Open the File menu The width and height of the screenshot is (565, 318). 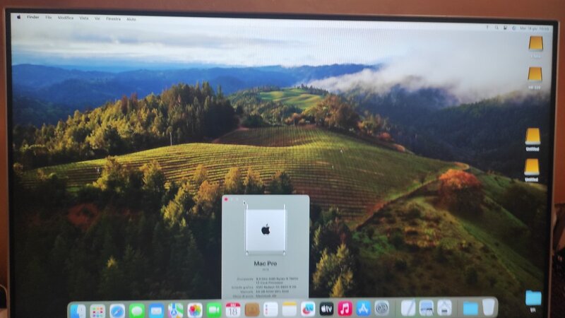(48, 18)
